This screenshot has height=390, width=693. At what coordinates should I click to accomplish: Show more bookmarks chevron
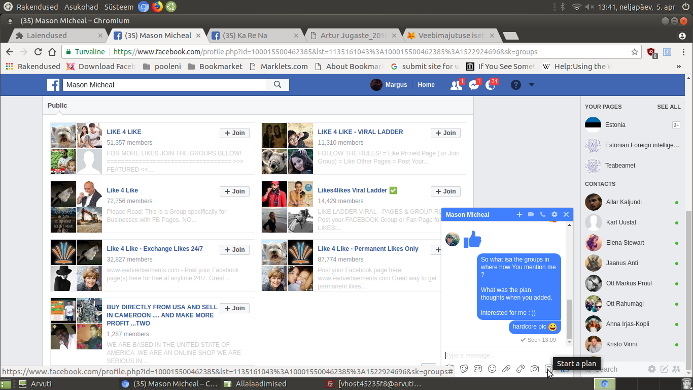pyautogui.click(x=679, y=67)
